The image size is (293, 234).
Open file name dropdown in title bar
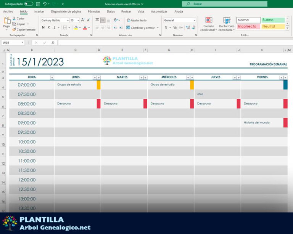tap(142, 4)
